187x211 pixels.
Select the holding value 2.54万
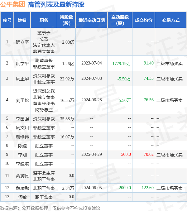[x=68, y=188]
